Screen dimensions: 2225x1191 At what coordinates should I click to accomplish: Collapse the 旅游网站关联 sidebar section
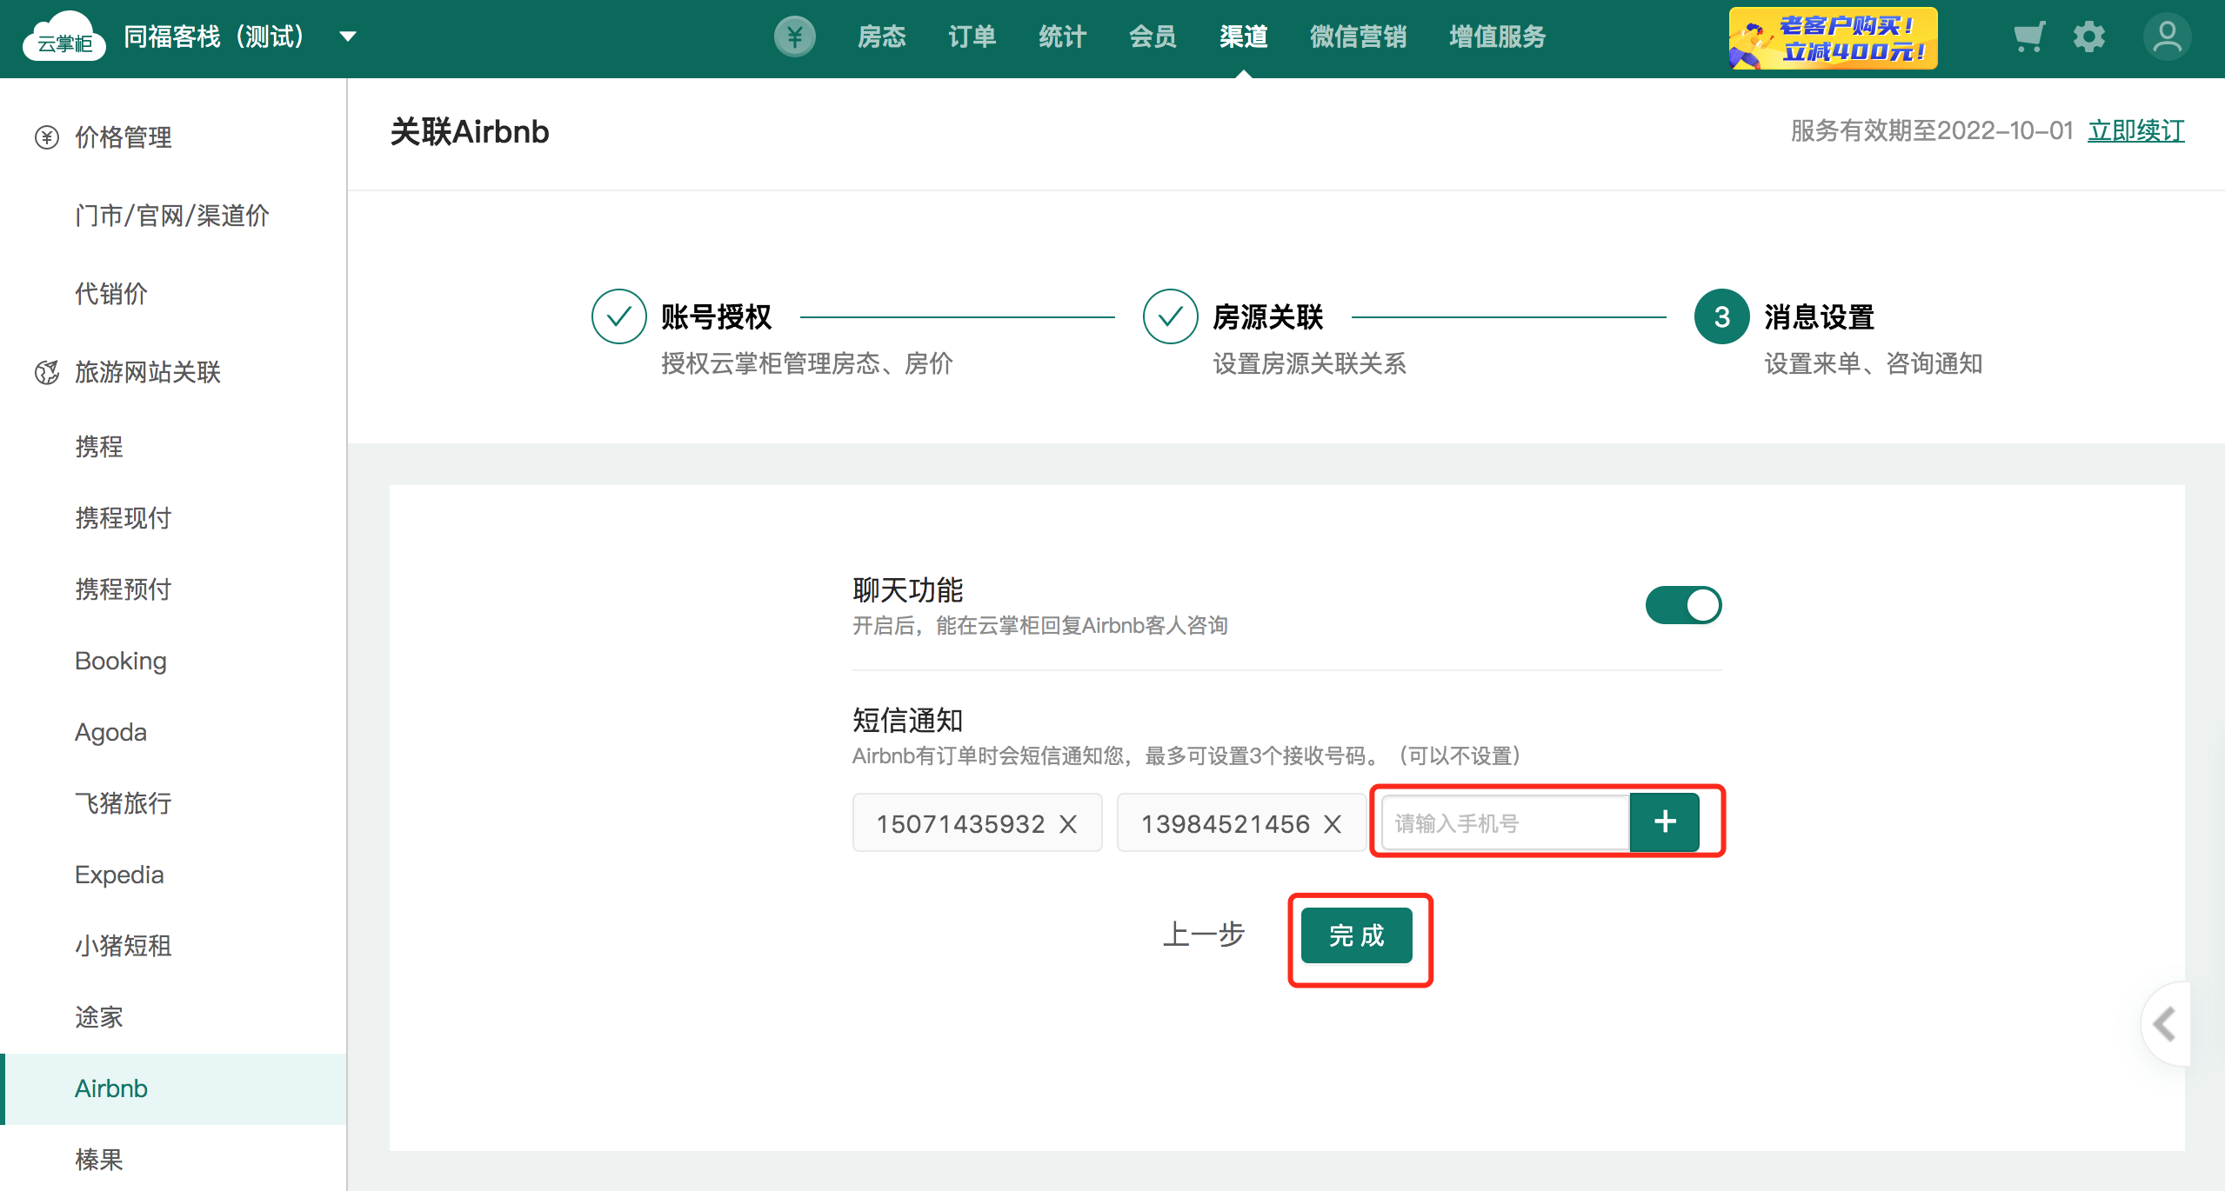pos(146,372)
